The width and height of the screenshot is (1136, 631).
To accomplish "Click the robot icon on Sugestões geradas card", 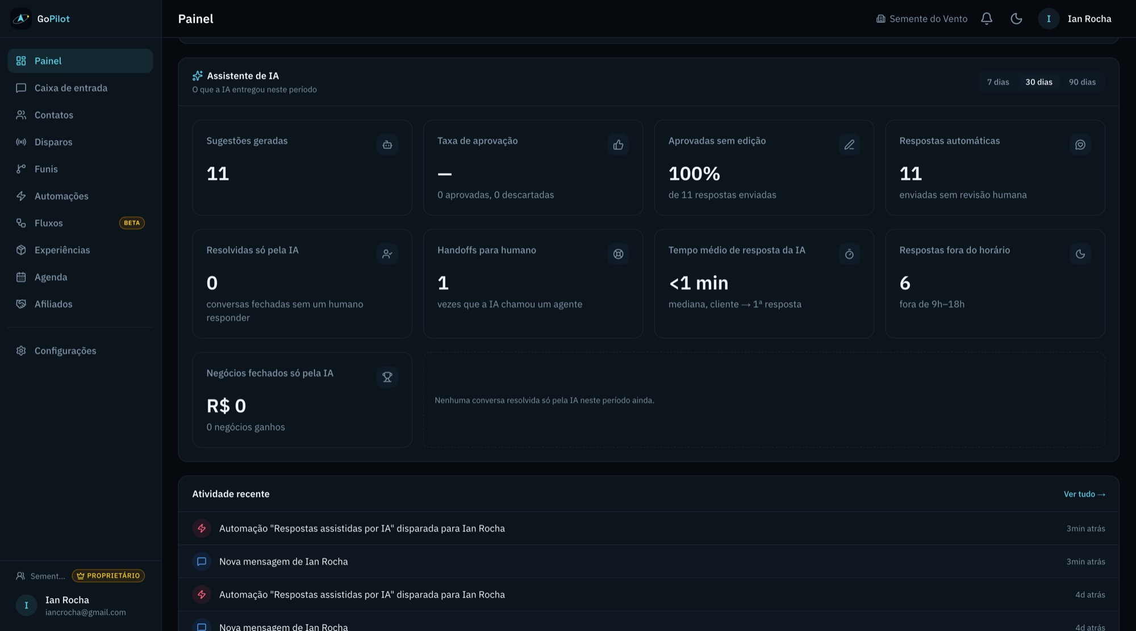I will click(x=387, y=145).
